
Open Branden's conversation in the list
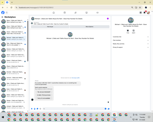(x=13, y=73)
